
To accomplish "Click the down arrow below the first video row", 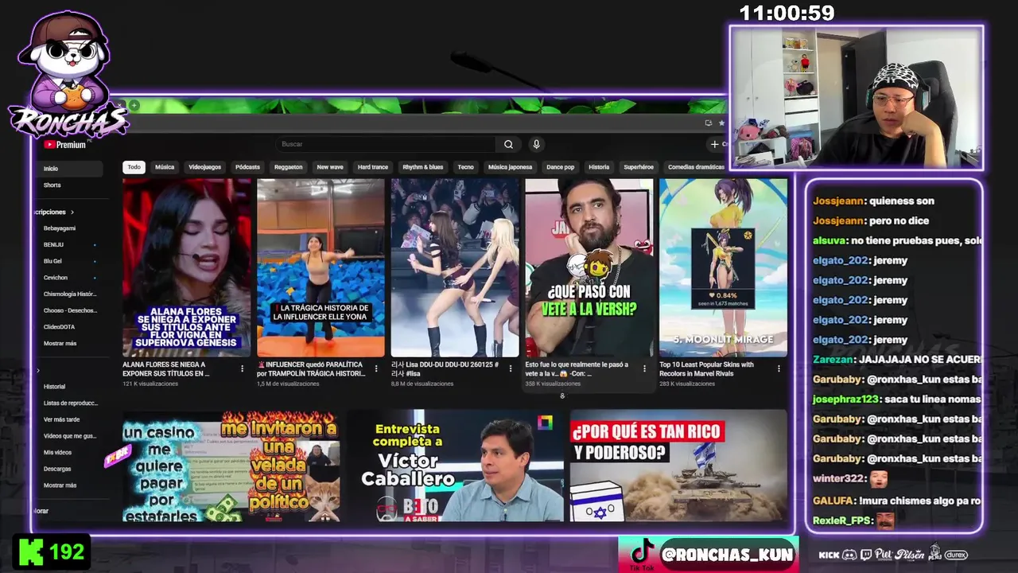I will pyautogui.click(x=562, y=396).
